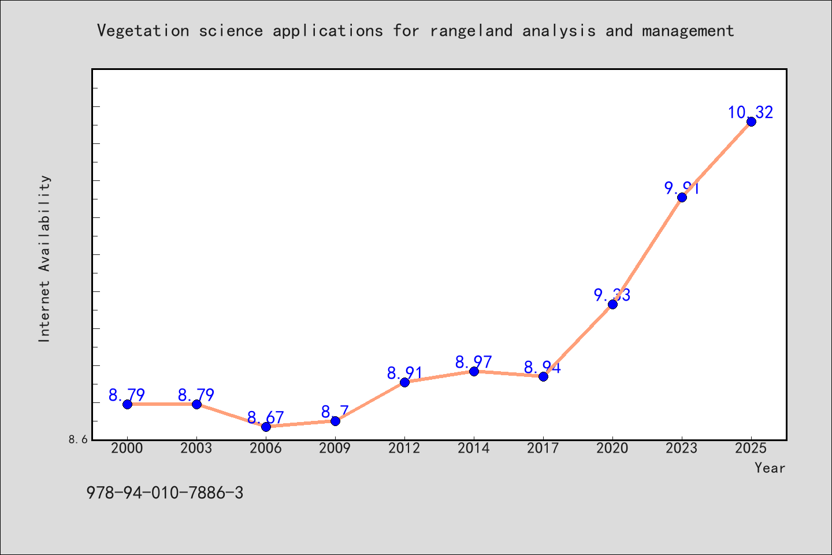Click the x-axis tick label 2003
The height and width of the screenshot is (555, 832).
tap(196, 449)
